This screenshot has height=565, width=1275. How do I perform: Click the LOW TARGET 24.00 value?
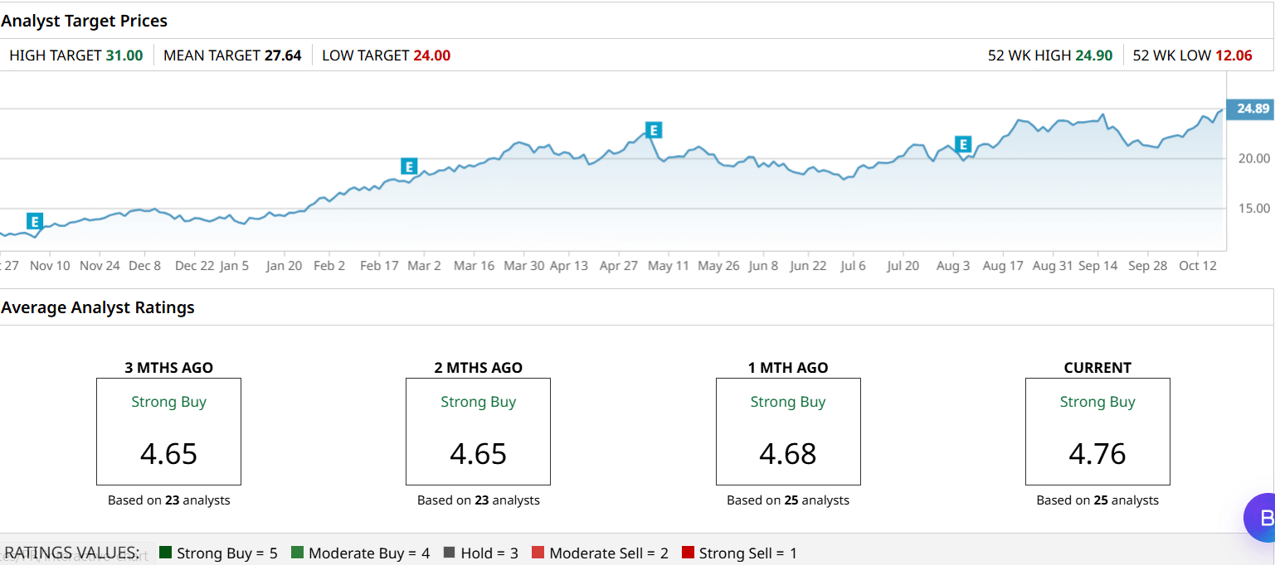431,56
